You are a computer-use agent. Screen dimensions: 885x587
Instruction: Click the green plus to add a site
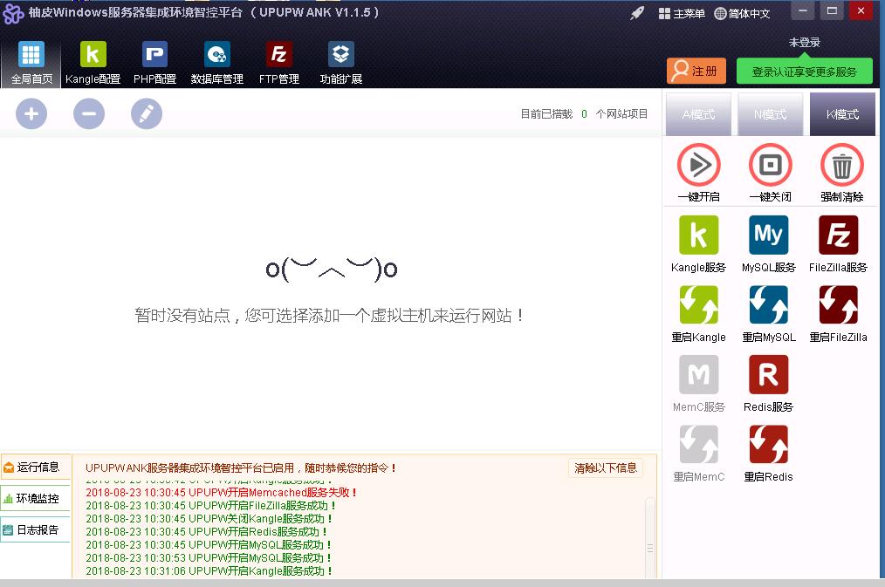[x=31, y=113]
